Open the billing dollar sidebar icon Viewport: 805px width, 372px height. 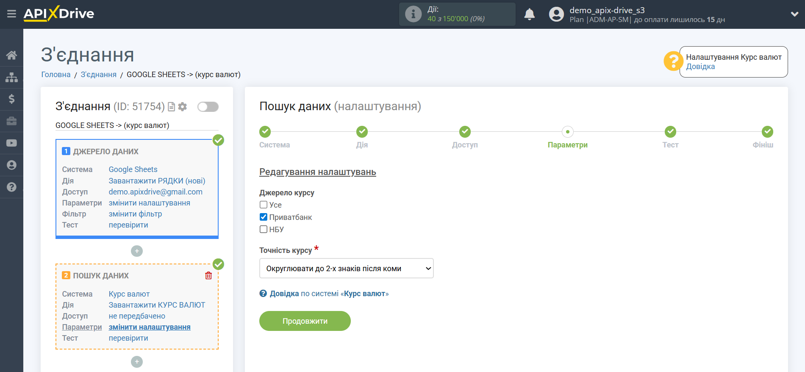tap(11, 99)
